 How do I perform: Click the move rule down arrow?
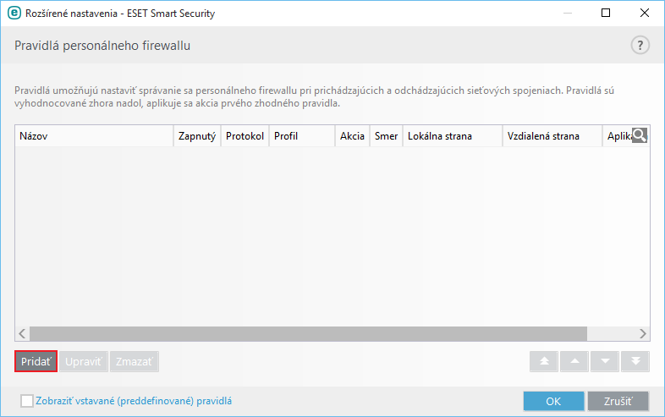click(x=604, y=361)
